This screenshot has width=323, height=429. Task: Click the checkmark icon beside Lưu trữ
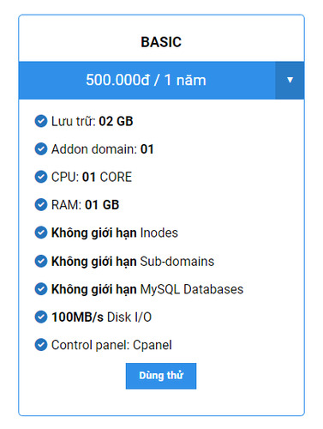[41, 121]
